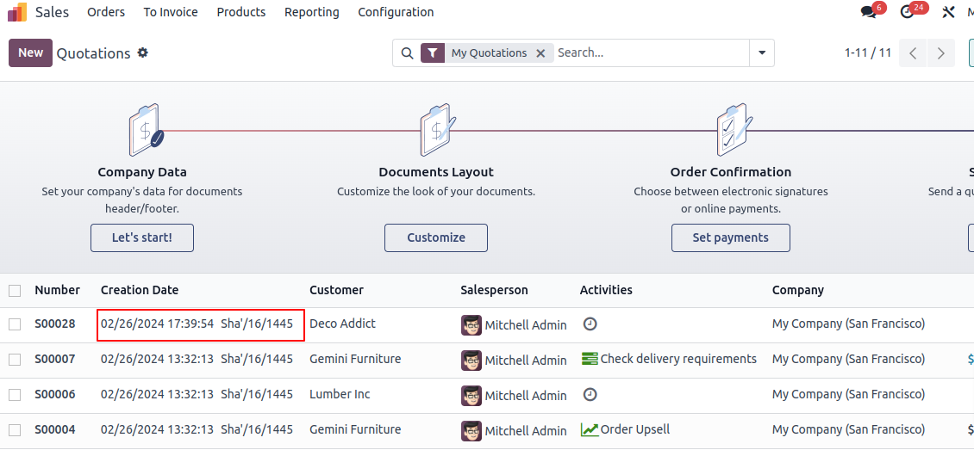Click the magnifier search icon
974x450 pixels.
pyautogui.click(x=407, y=53)
